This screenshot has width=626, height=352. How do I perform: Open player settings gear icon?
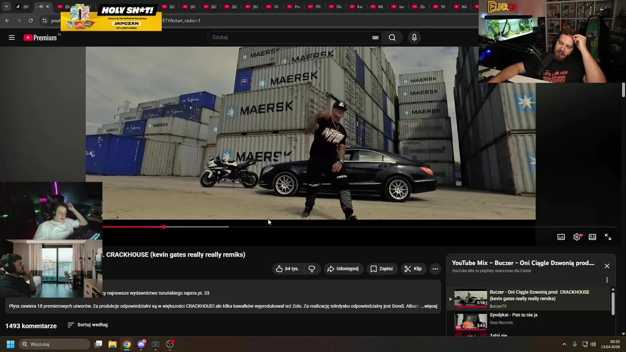click(x=577, y=237)
